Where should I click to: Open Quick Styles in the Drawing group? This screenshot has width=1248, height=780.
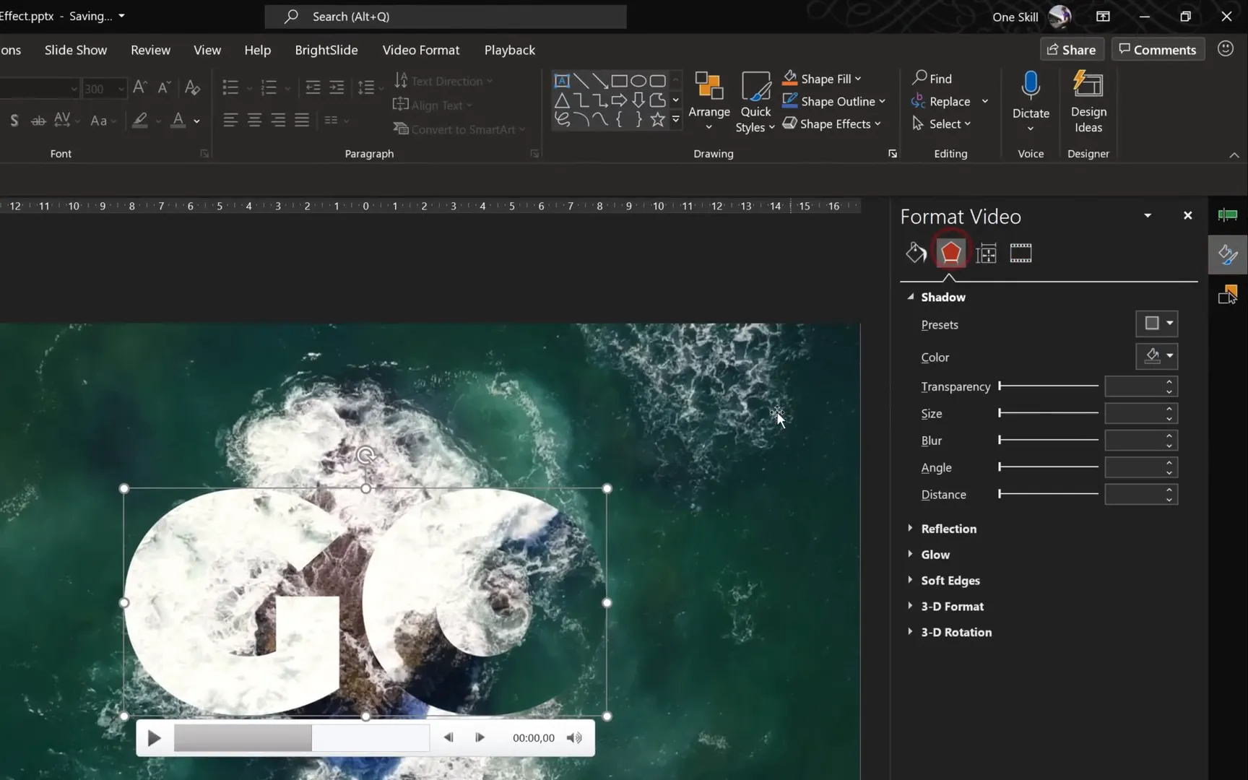click(x=755, y=101)
